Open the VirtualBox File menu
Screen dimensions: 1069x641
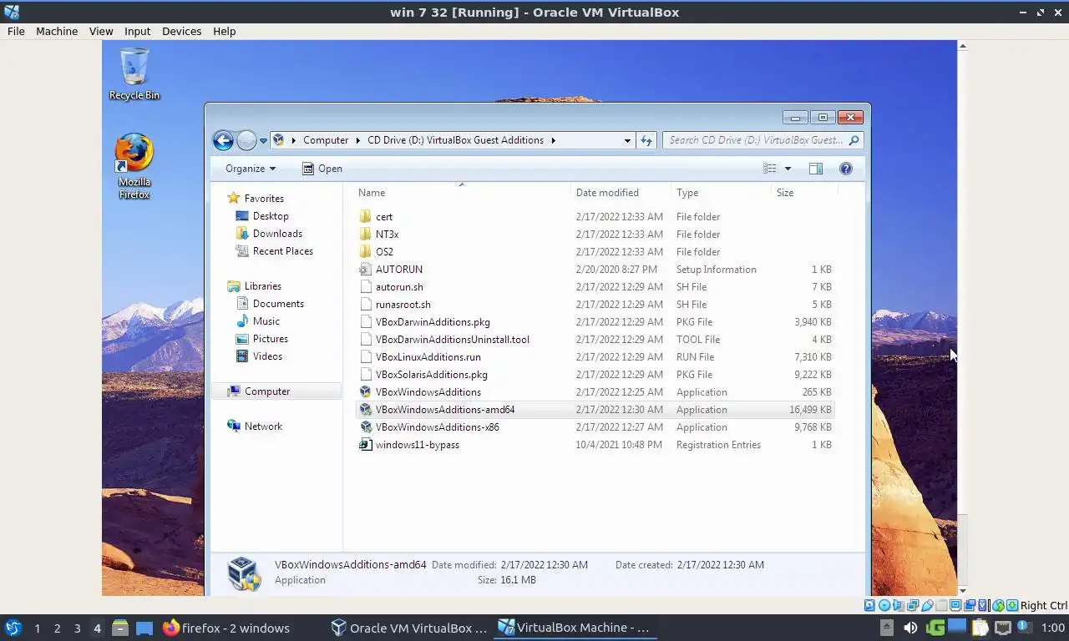(x=16, y=31)
